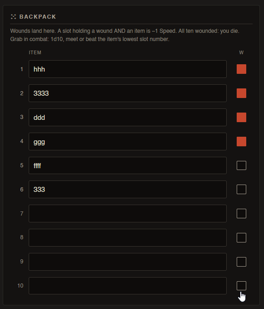This screenshot has width=264, height=309.
Task: Select the empty slot 7 item field
Action: 127,214
